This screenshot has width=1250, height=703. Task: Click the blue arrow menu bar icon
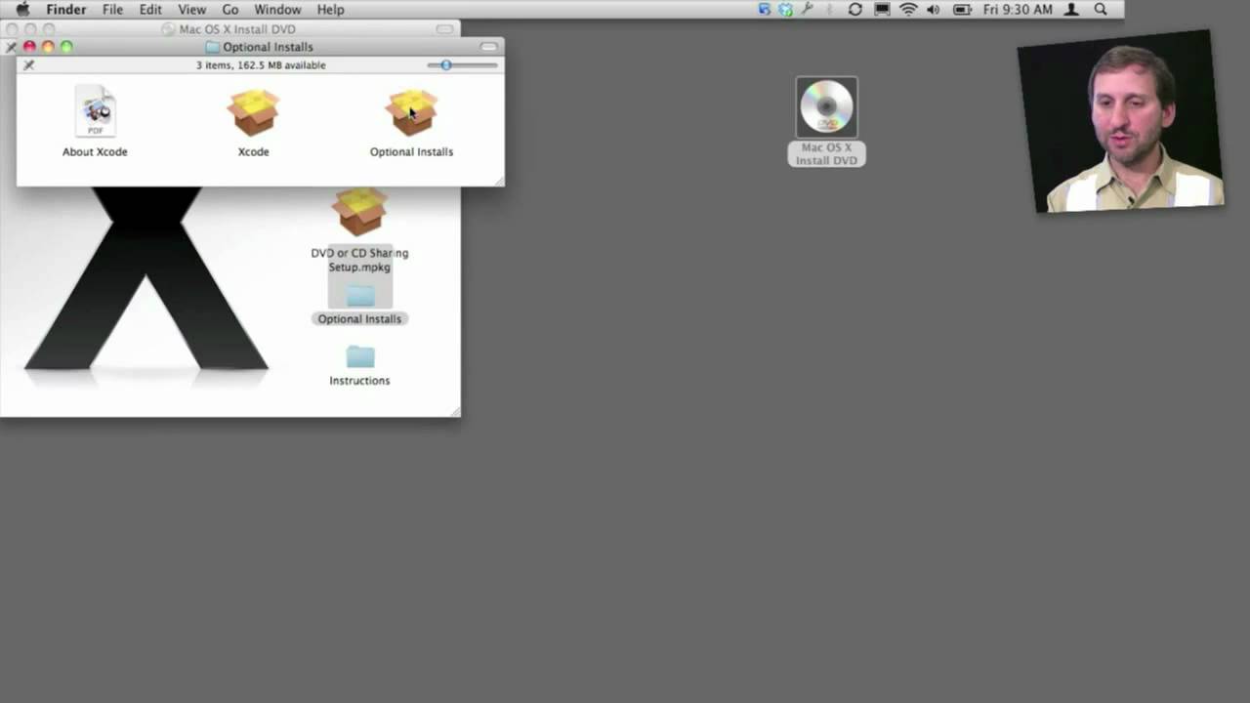[765, 10]
